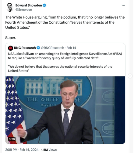Click the White House logo in video
The height and width of the screenshot is (153, 134).
point(53,93)
